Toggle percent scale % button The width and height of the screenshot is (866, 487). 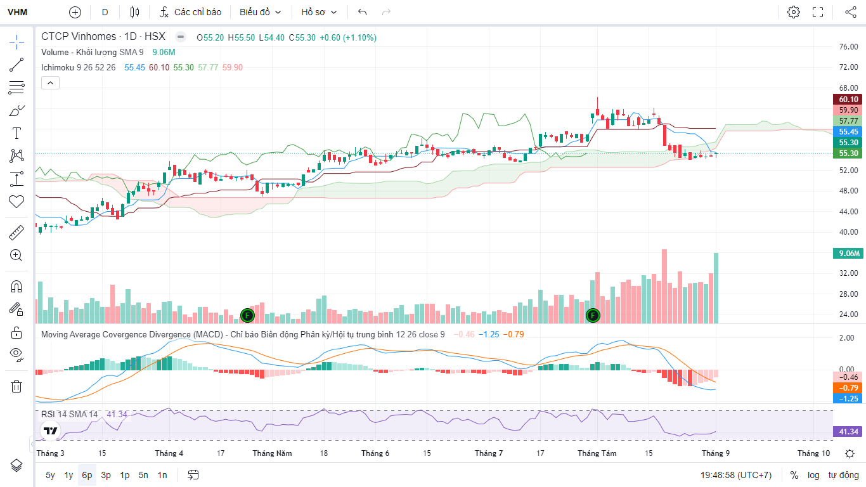794,475
